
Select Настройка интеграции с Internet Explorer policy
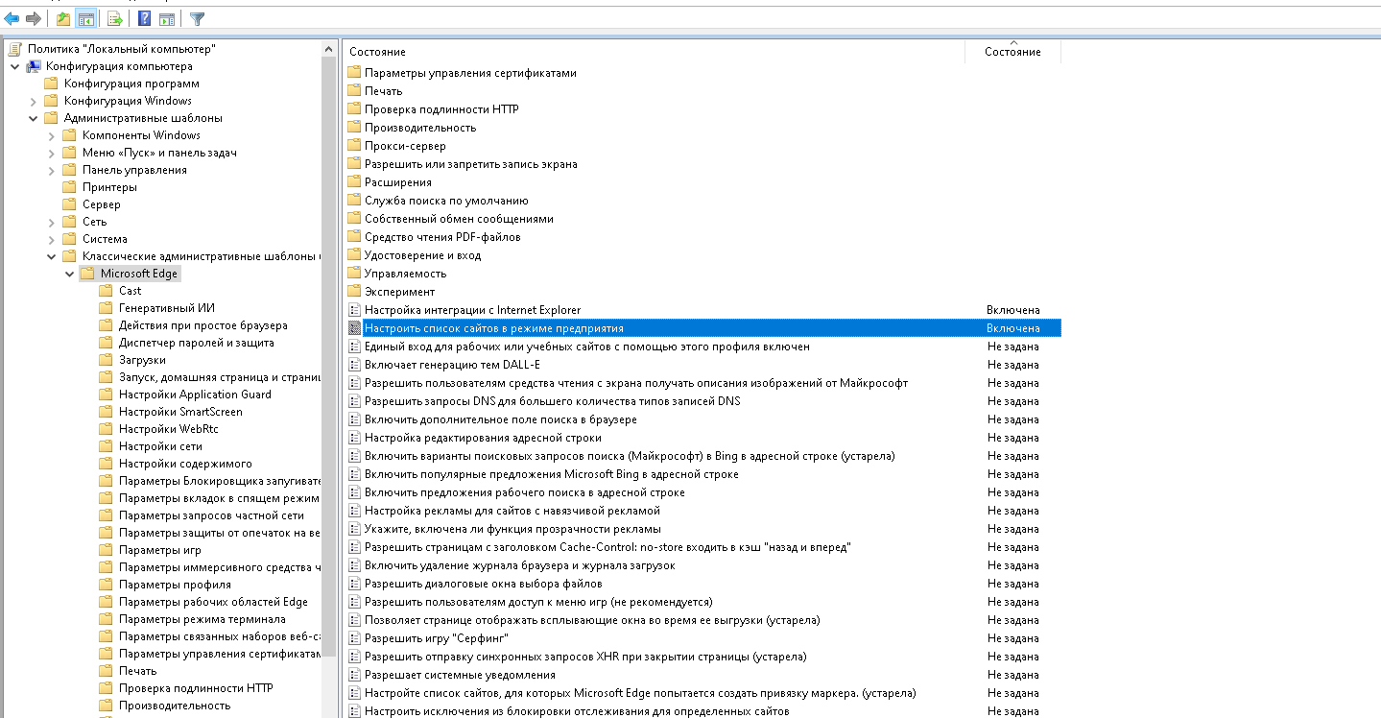tap(472, 310)
